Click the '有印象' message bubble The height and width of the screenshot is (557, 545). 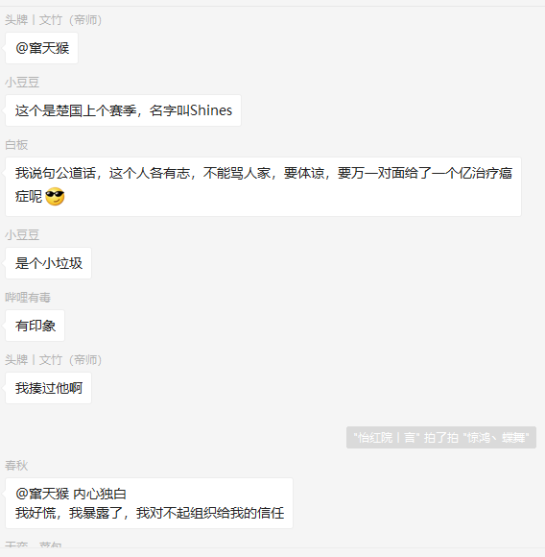point(35,326)
